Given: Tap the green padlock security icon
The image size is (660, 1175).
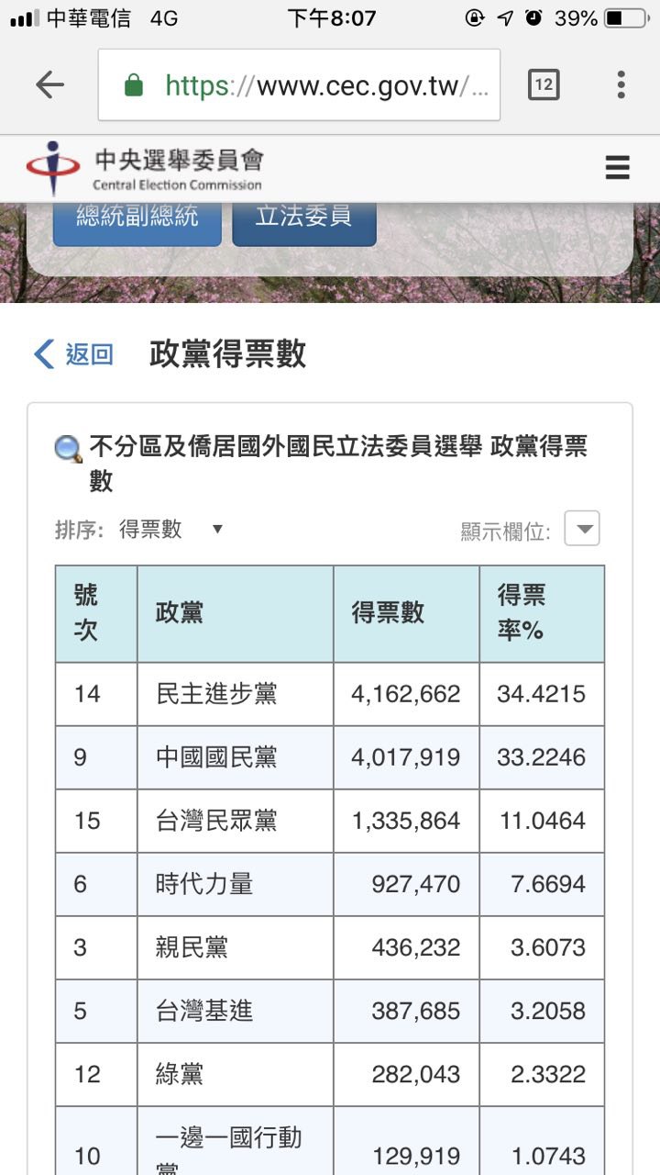Looking at the screenshot, I should click(134, 86).
